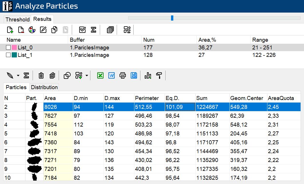Expand the add-grid dropdown arrow in lower toolbar

click(x=86, y=76)
